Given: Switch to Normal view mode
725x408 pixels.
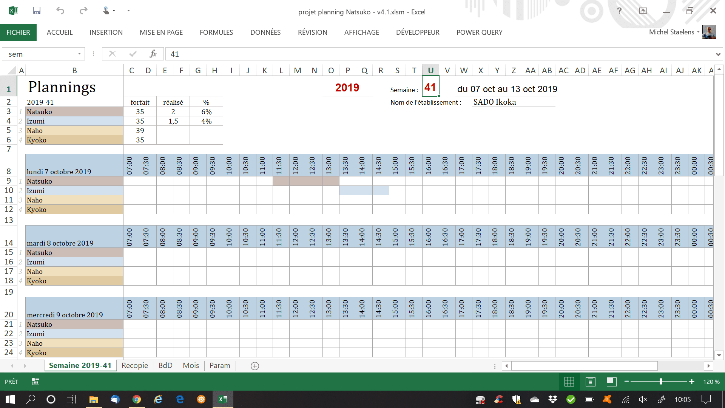Looking at the screenshot, I should [x=569, y=382].
